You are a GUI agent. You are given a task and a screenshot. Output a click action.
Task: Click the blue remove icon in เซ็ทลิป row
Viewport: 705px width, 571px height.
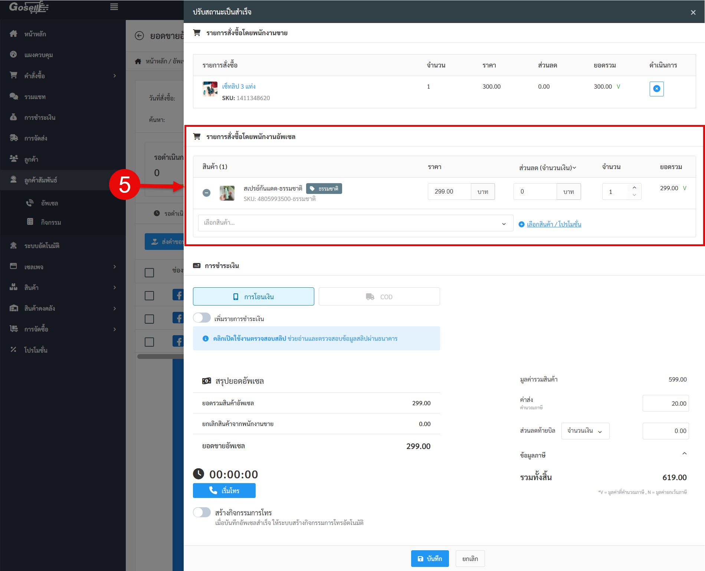tap(656, 89)
